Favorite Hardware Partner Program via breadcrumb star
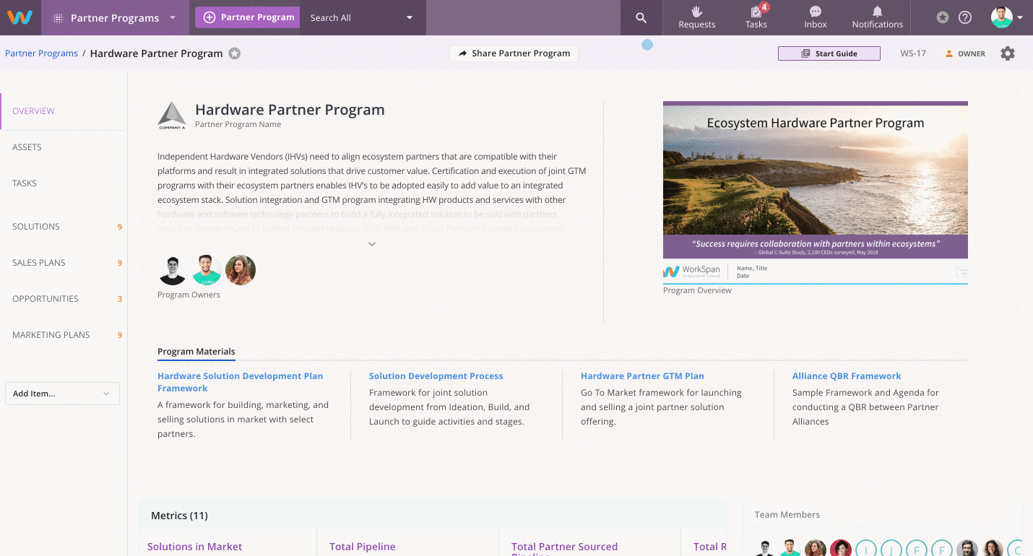Viewport: 1033px width, 556px height. click(235, 53)
